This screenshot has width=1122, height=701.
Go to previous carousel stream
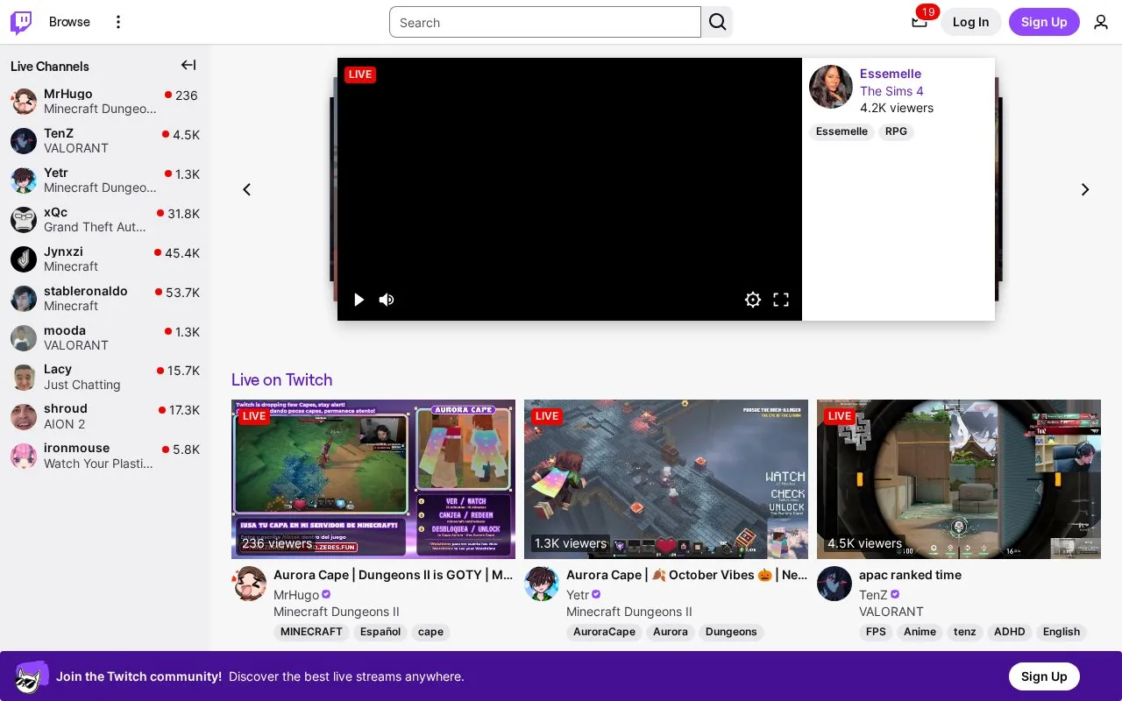point(247,189)
